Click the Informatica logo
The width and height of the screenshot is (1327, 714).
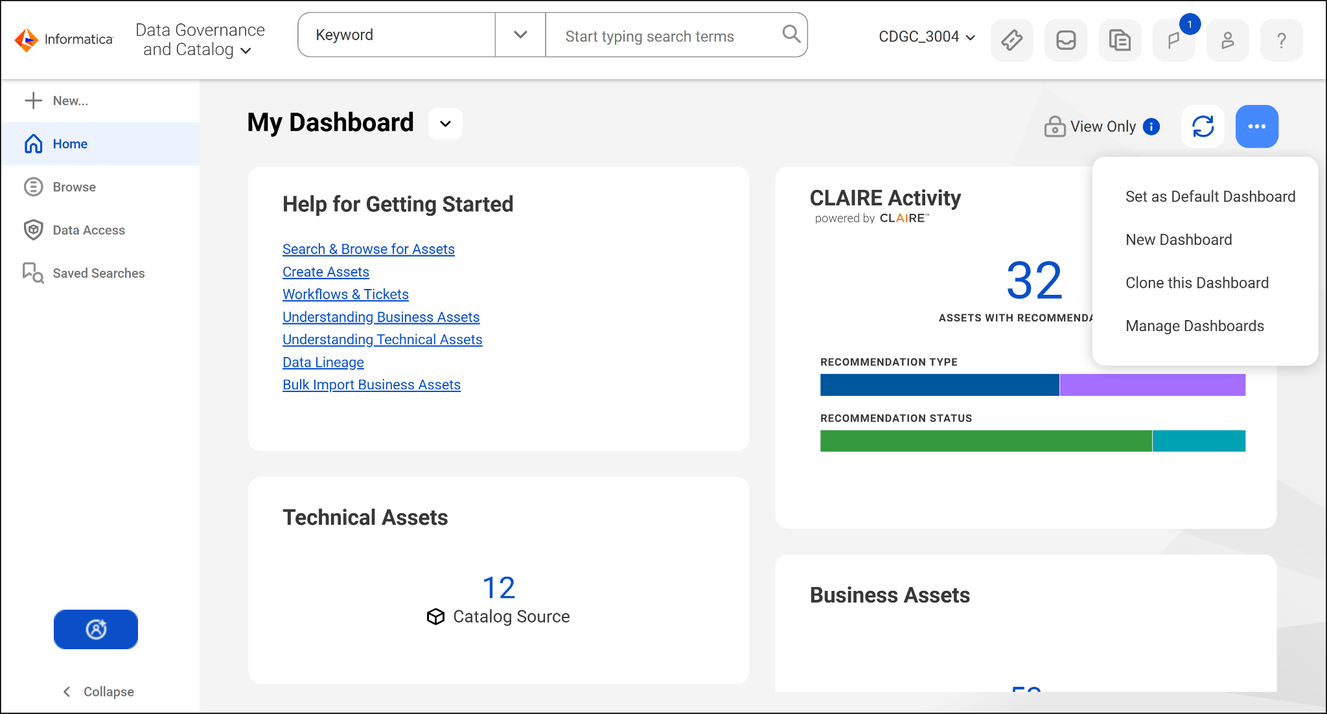tap(63, 40)
